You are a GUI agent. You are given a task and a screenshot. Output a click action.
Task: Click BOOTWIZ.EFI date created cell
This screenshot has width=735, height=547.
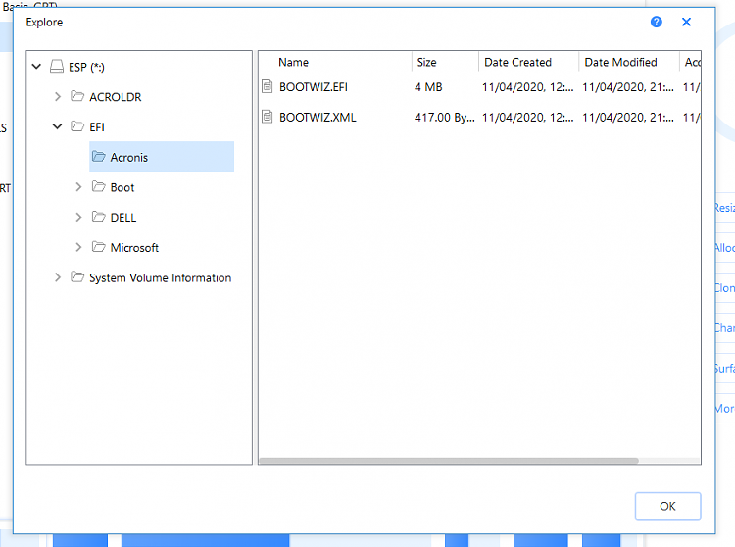(527, 87)
